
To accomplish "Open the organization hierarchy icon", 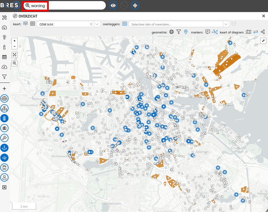I will coord(4,108).
